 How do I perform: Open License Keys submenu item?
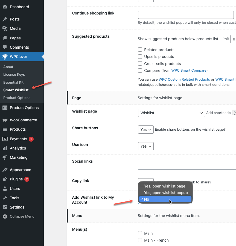14,75
